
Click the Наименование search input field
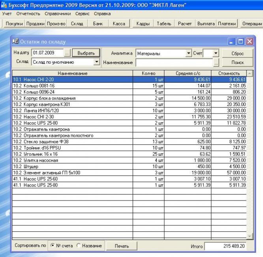(174, 62)
